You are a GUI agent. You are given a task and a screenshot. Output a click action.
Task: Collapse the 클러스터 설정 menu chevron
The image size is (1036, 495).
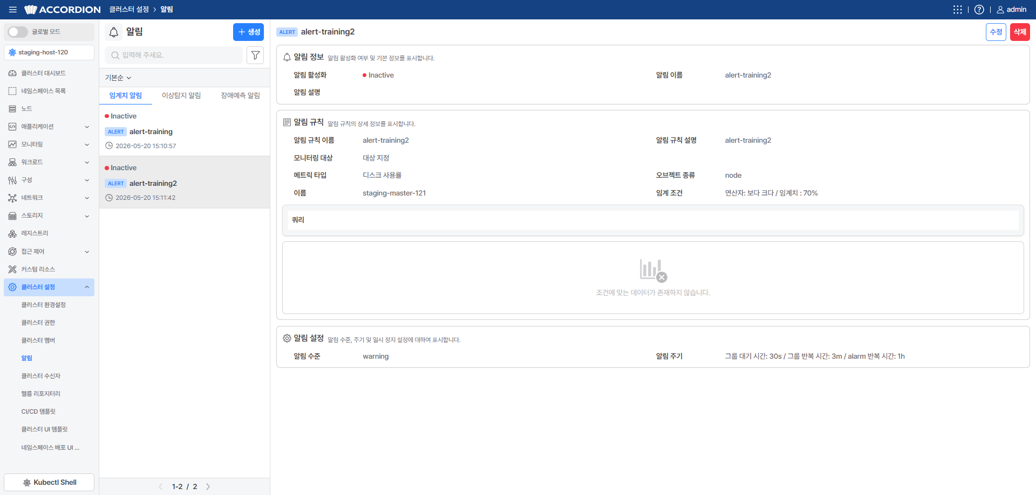[x=87, y=287]
